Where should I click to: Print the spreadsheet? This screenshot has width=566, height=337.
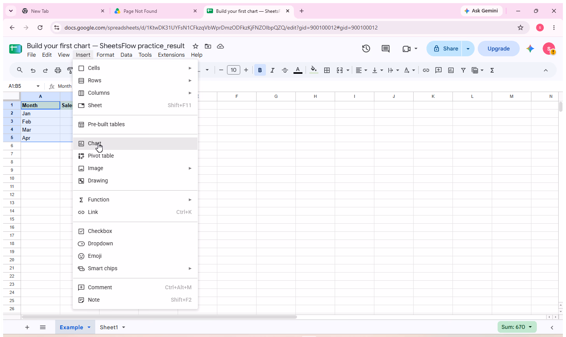(58, 70)
